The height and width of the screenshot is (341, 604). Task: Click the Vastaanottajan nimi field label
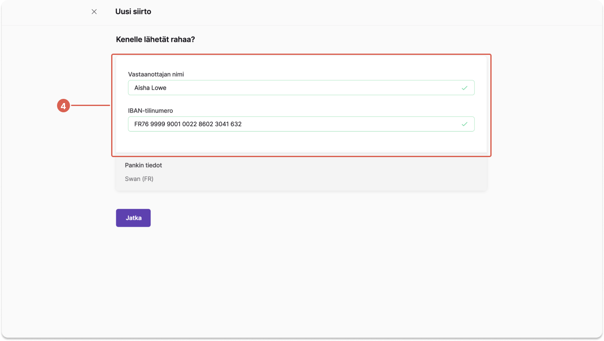pyautogui.click(x=156, y=75)
